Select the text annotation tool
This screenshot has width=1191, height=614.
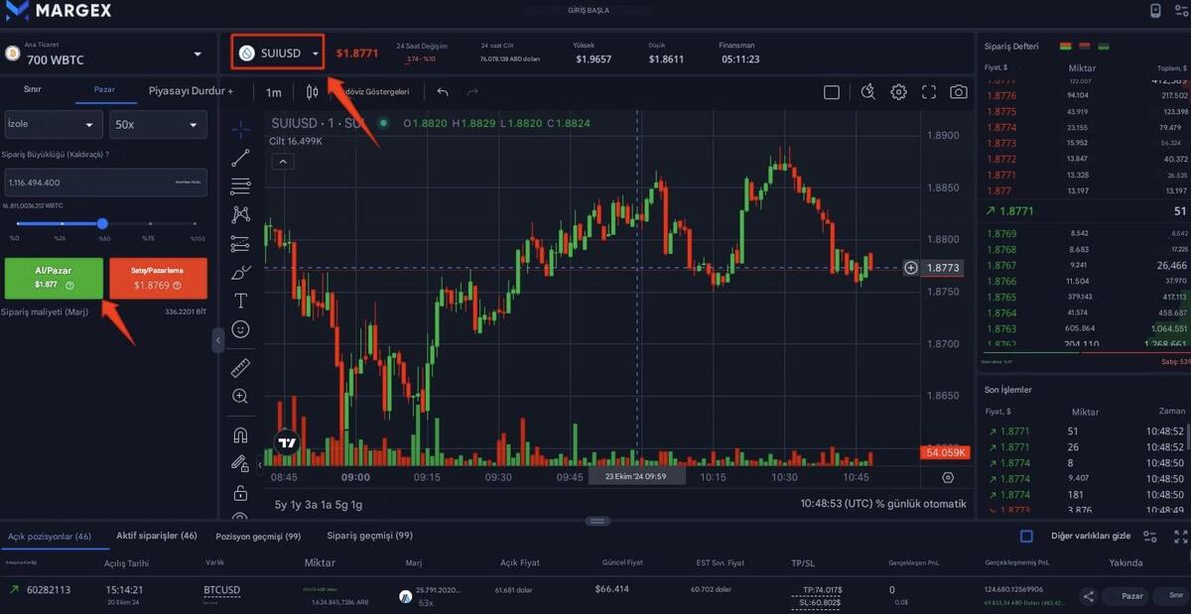coord(240,301)
